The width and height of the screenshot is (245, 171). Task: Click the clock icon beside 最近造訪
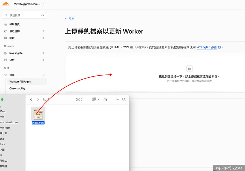point(5,31)
